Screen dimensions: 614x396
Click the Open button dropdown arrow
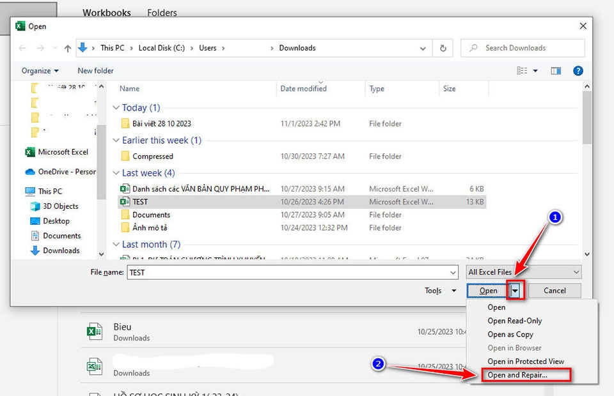(515, 291)
